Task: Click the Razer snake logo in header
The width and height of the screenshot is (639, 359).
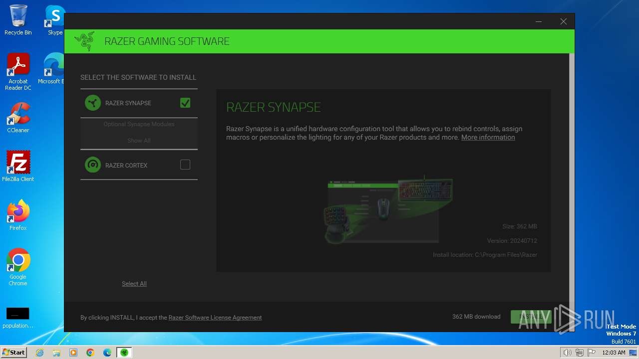Action: [x=84, y=41]
